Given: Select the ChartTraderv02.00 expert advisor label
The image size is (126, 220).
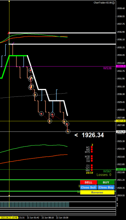Looking at the screenshot, I should (x=103, y=3).
